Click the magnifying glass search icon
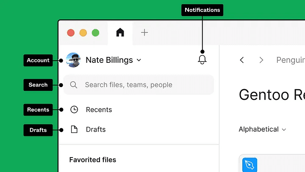Screen dimensions: 305x172 pos(74,85)
